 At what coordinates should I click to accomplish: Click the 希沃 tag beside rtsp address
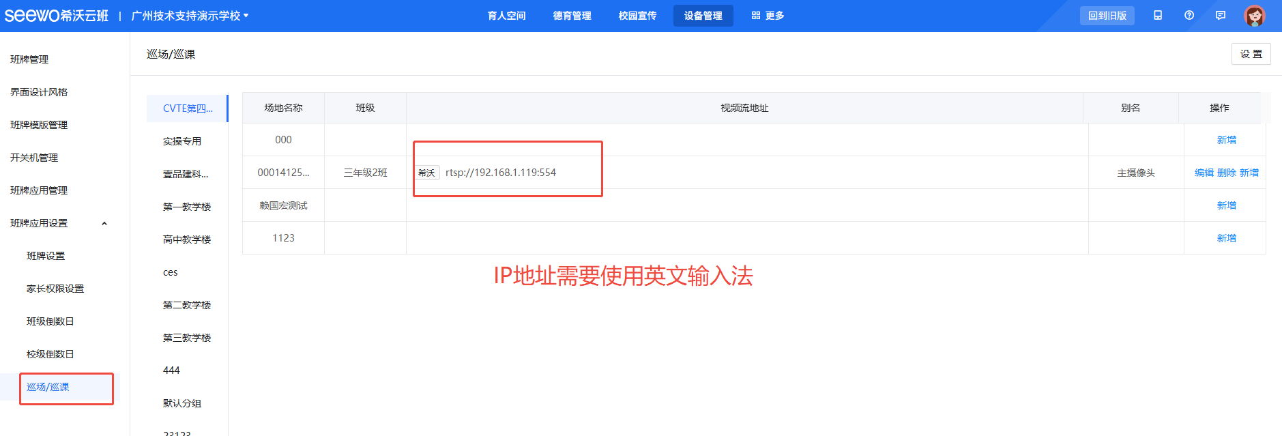[x=426, y=173]
